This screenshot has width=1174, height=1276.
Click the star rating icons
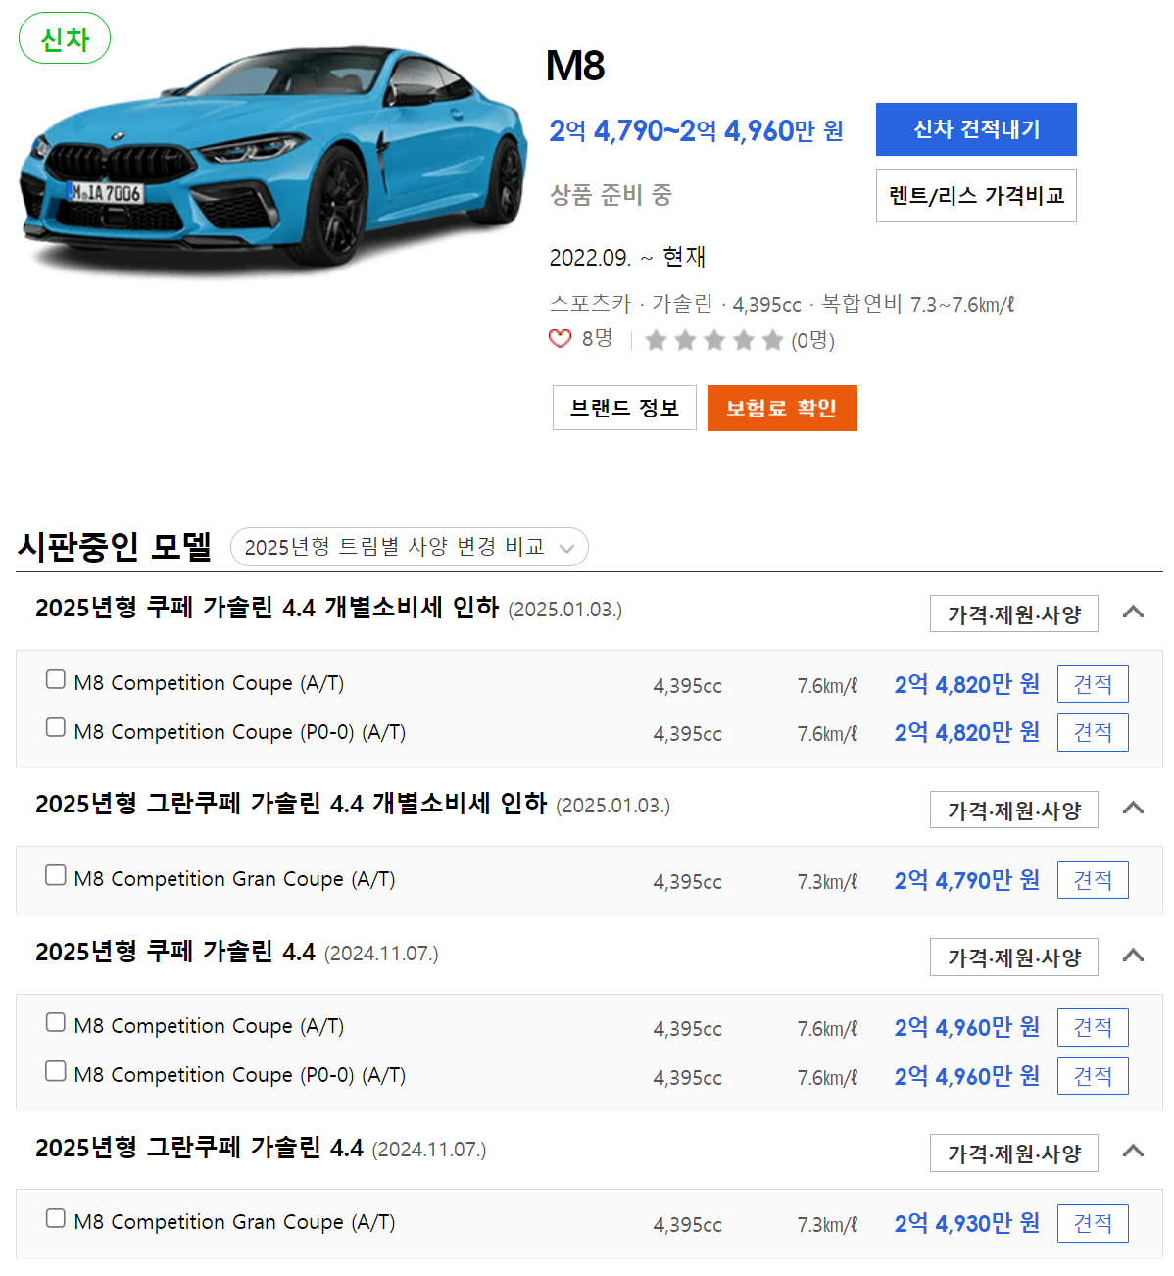(x=714, y=340)
